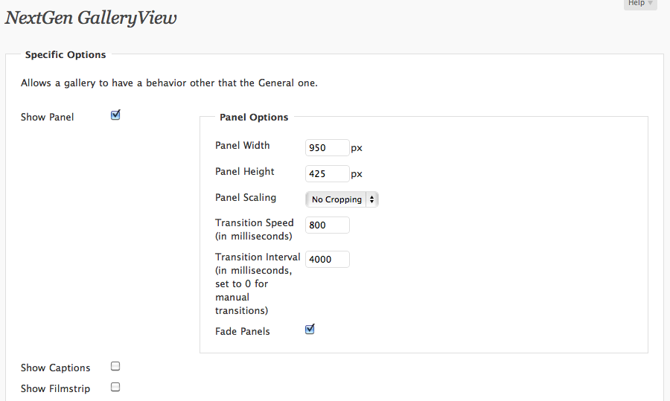Expand the Help tab at top
Image resolution: width=670 pixels, height=401 pixels.
point(640,4)
